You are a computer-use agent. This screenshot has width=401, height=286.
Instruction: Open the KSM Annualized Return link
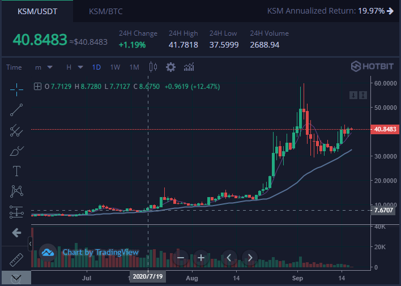click(330, 11)
